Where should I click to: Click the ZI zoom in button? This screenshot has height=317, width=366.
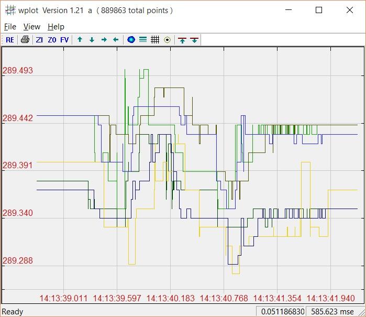(39, 40)
